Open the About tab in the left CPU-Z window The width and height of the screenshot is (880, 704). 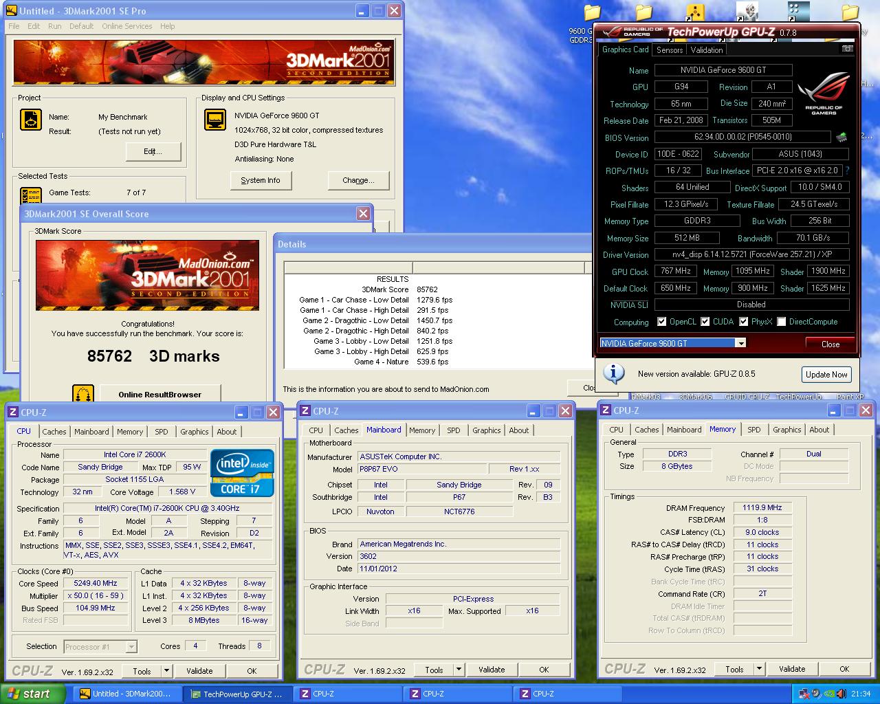click(227, 432)
